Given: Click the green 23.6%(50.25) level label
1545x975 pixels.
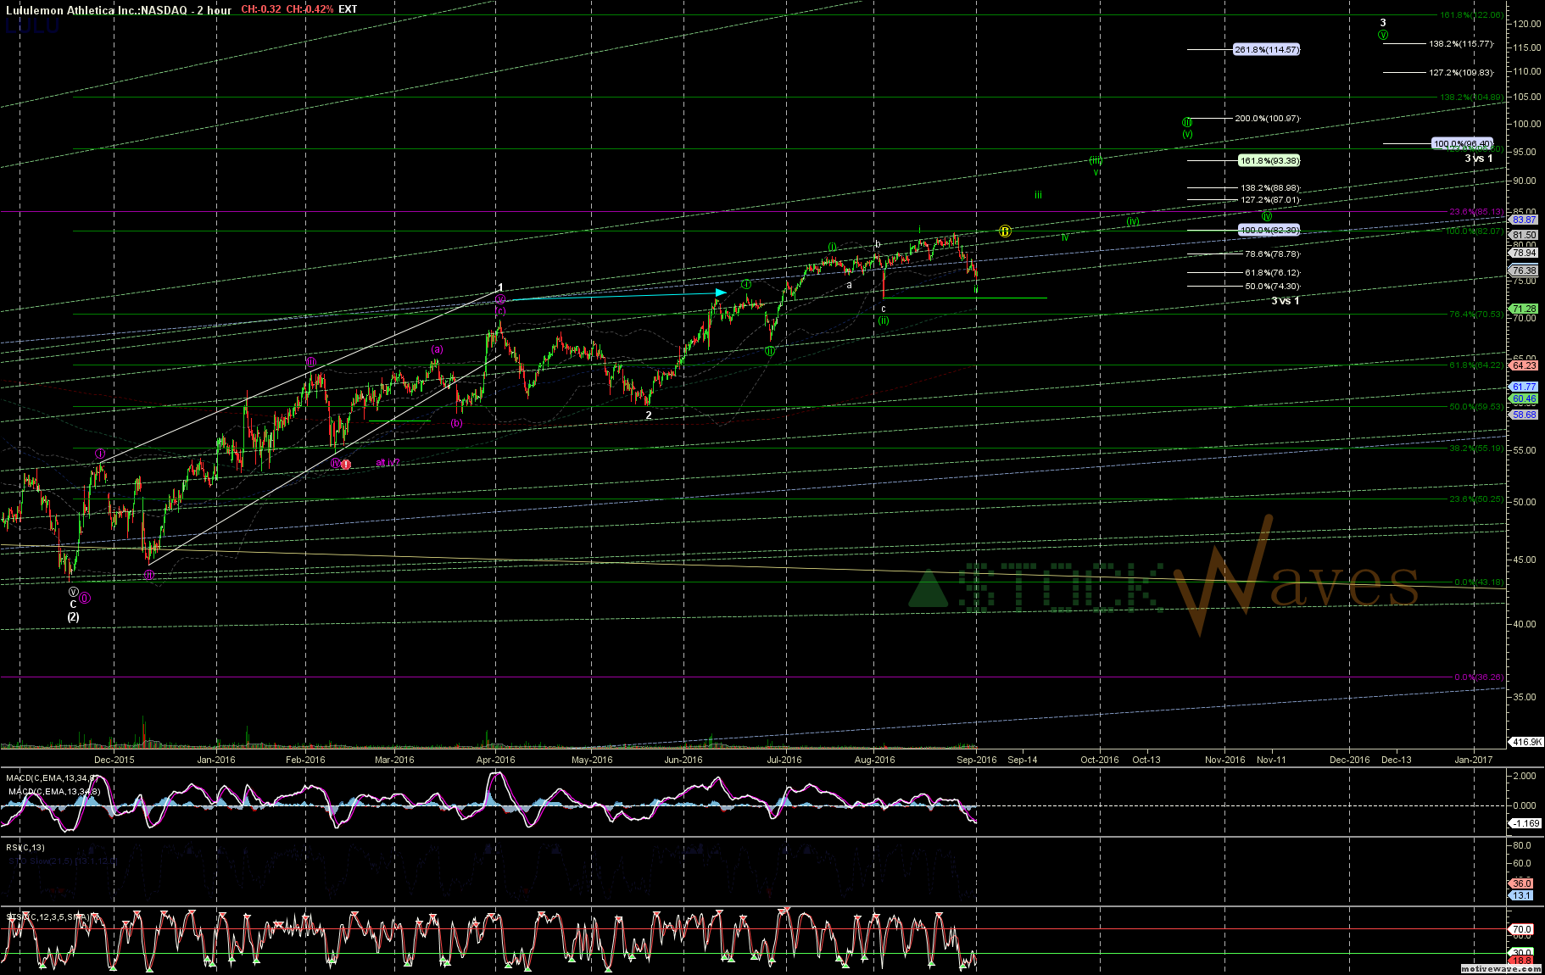Looking at the screenshot, I should [1476, 499].
